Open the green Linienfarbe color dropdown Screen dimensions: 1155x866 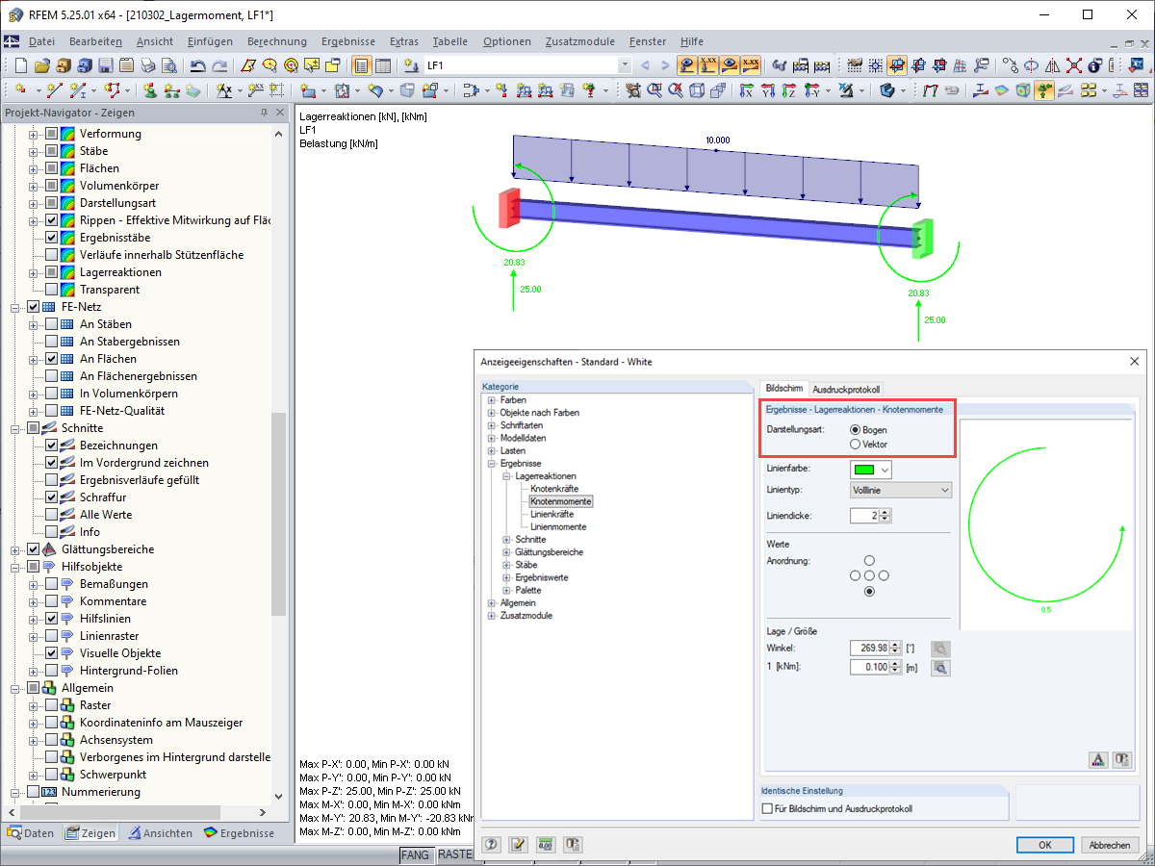(x=871, y=470)
